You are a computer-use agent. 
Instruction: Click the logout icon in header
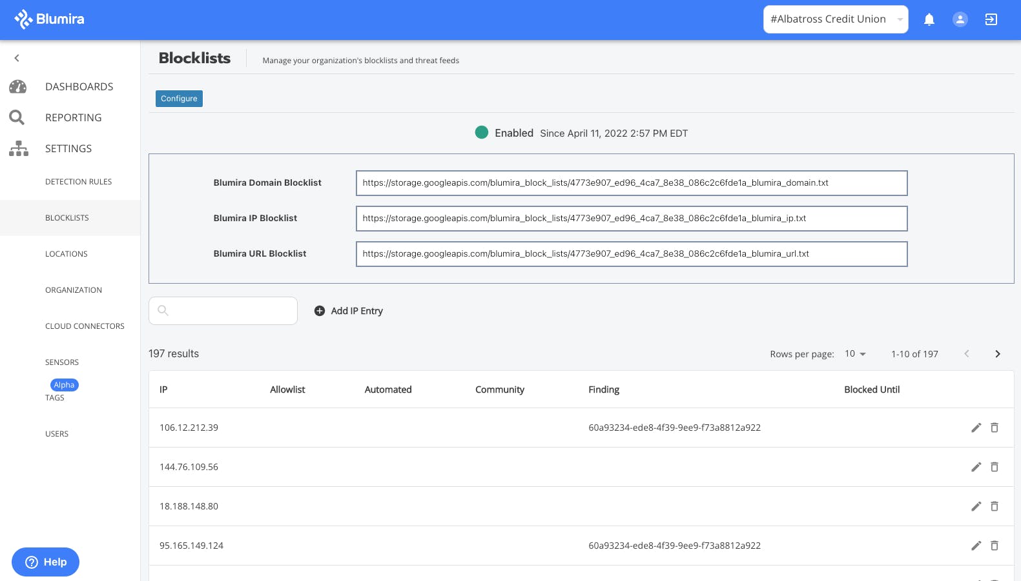(991, 19)
